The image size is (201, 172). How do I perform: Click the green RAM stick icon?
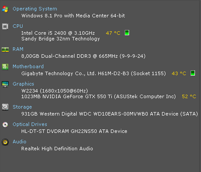click(5, 50)
